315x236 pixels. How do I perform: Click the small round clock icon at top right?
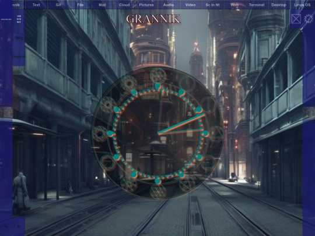coord(309,19)
